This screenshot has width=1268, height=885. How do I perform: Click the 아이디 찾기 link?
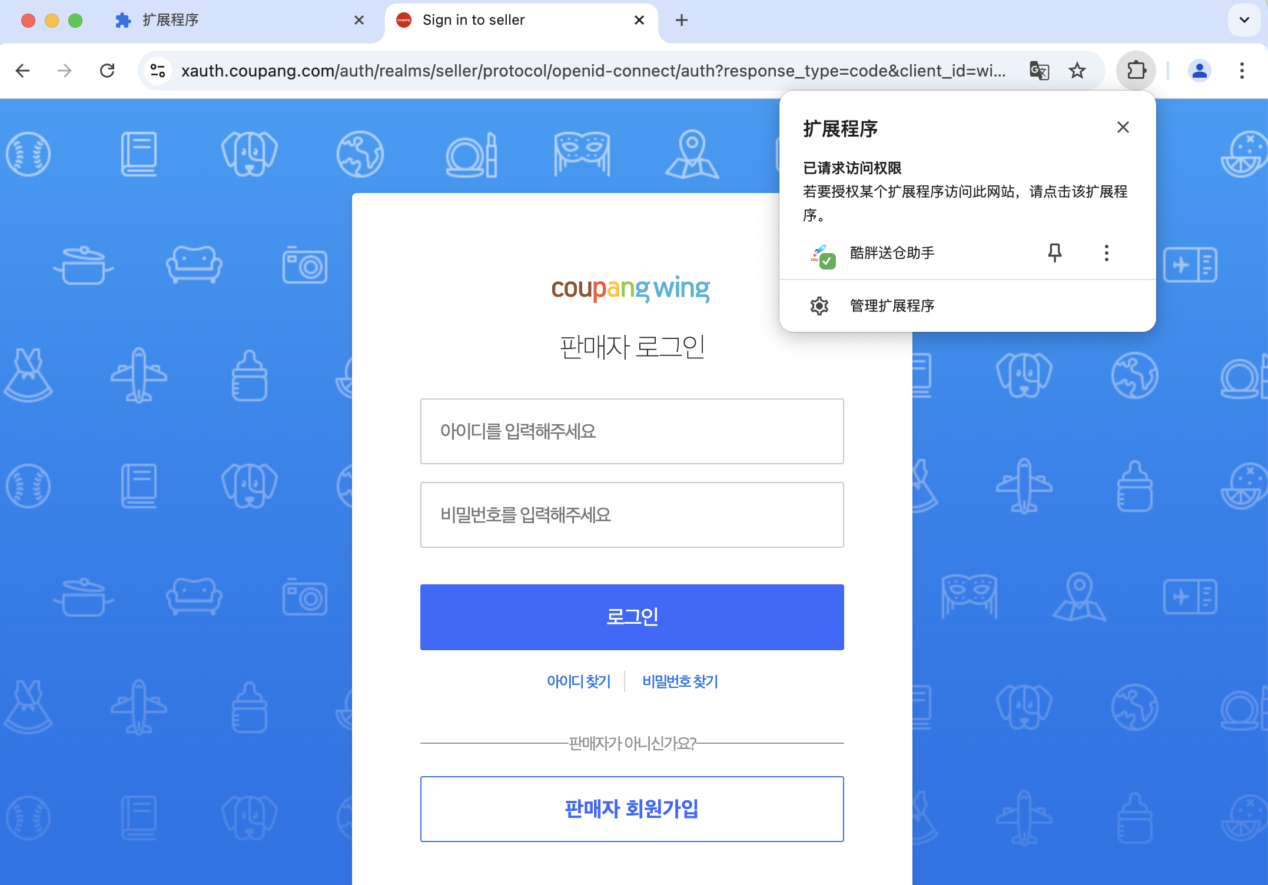[579, 681]
